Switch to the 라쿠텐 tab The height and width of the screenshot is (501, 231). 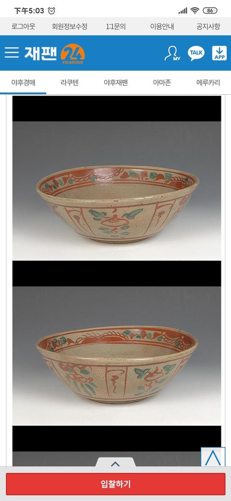pos(70,83)
